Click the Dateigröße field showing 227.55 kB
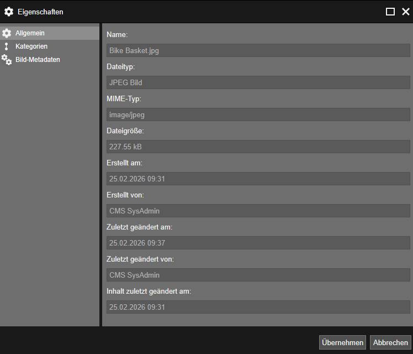 click(258, 147)
